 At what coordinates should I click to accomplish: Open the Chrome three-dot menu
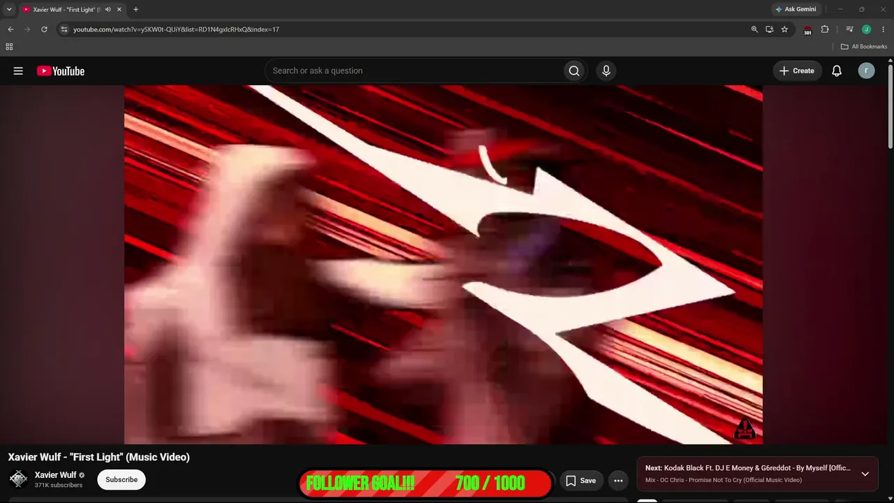(883, 29)
